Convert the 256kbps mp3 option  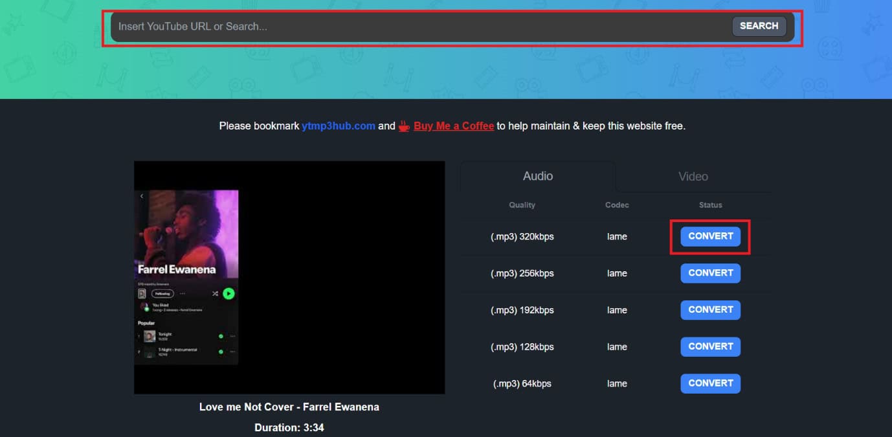(x=710, y=273)
